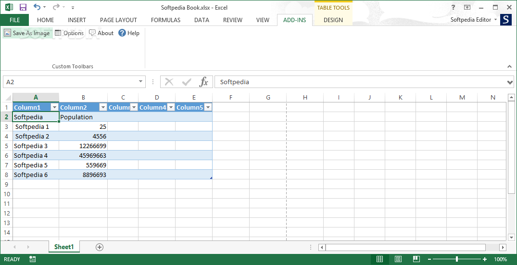Select the row 5 header
The width and height of the screenshot is (517, 265).
(x=6, y=146)
